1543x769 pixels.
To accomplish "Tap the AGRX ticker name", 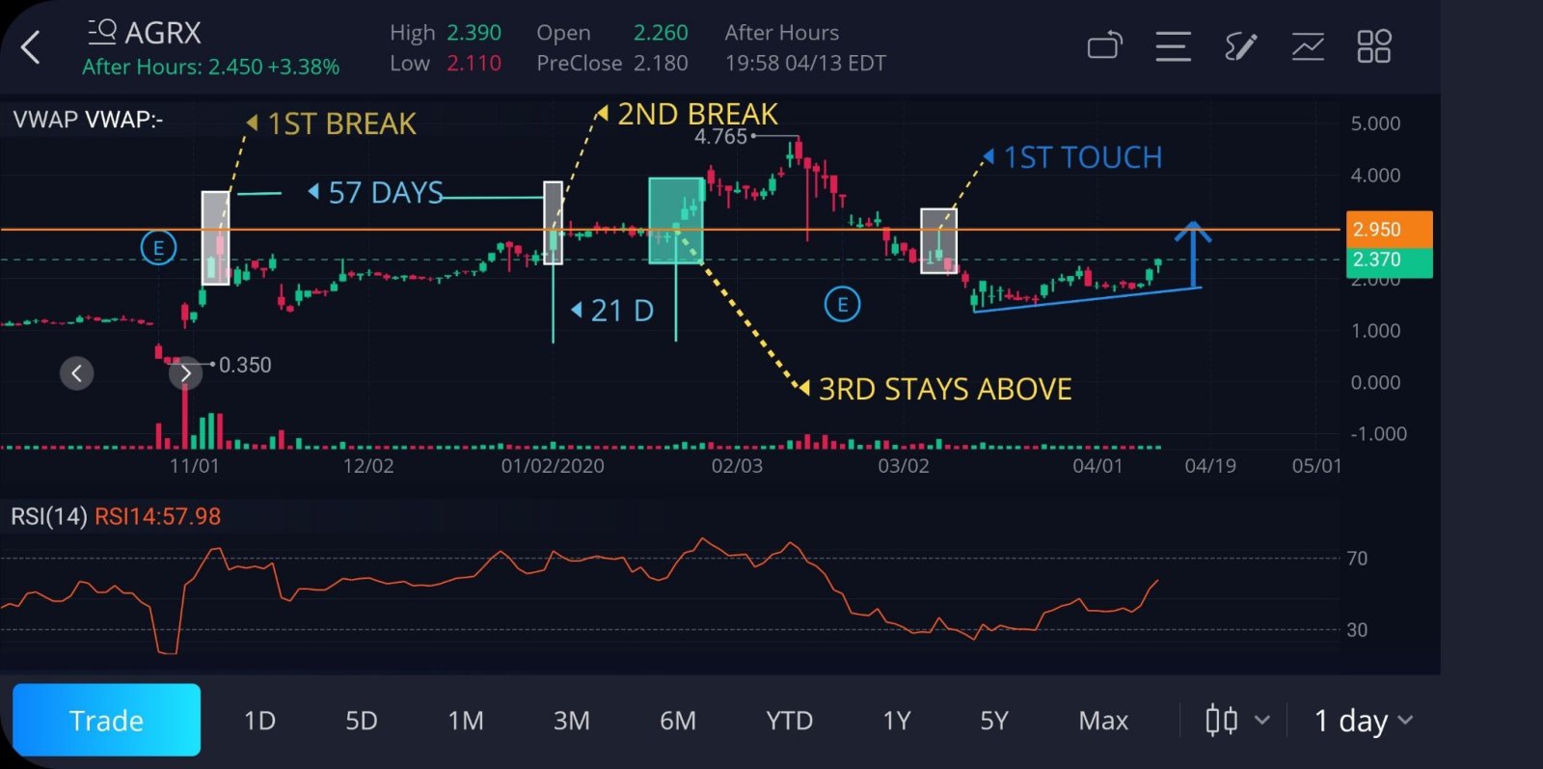I will (163, 33).
